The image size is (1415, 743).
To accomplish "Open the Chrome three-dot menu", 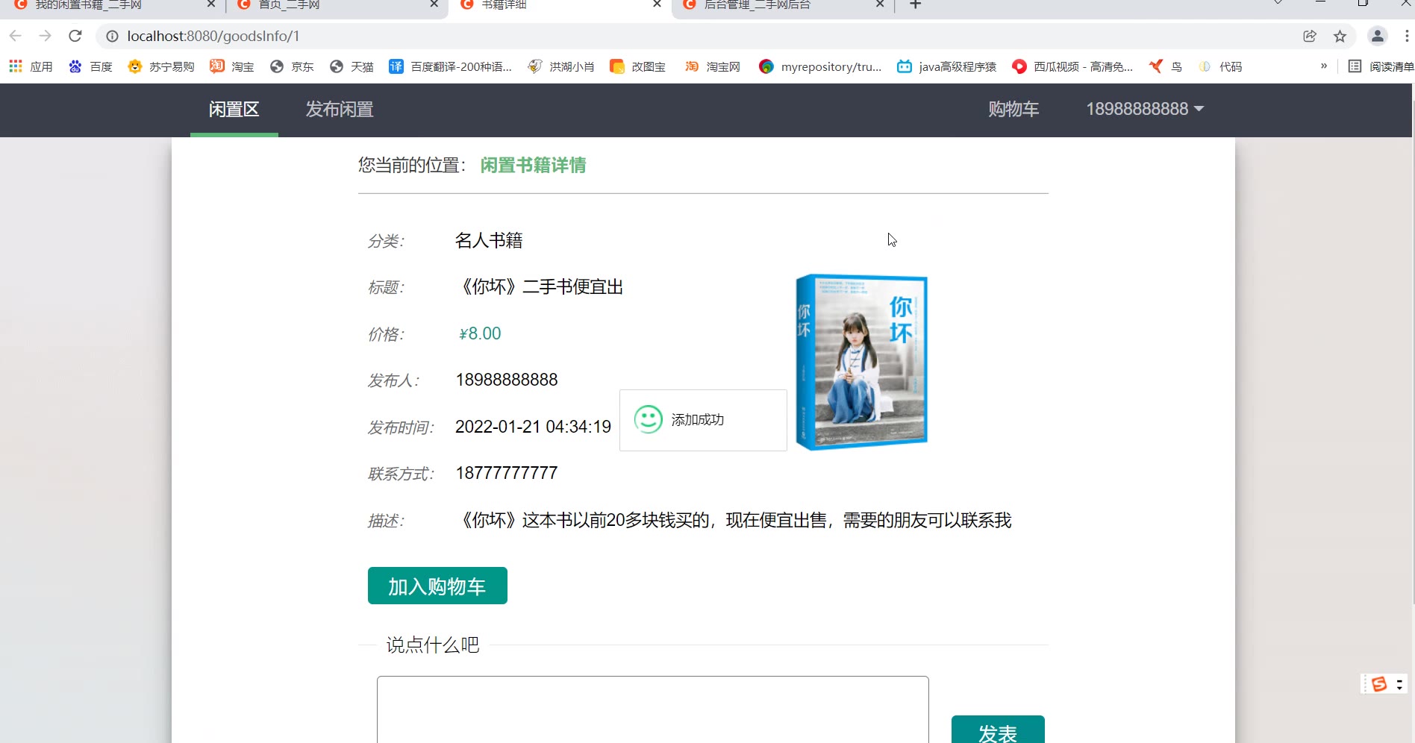I will tap(1407, 36).
